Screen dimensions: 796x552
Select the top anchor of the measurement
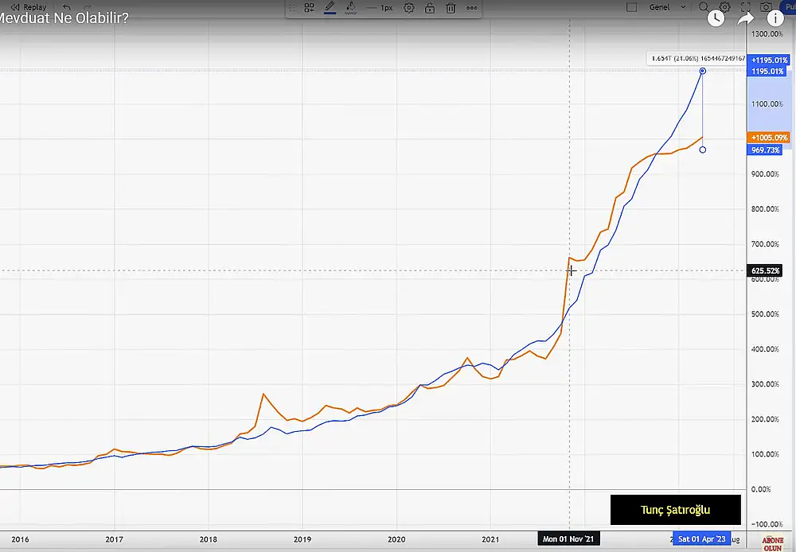coord(703,71)
